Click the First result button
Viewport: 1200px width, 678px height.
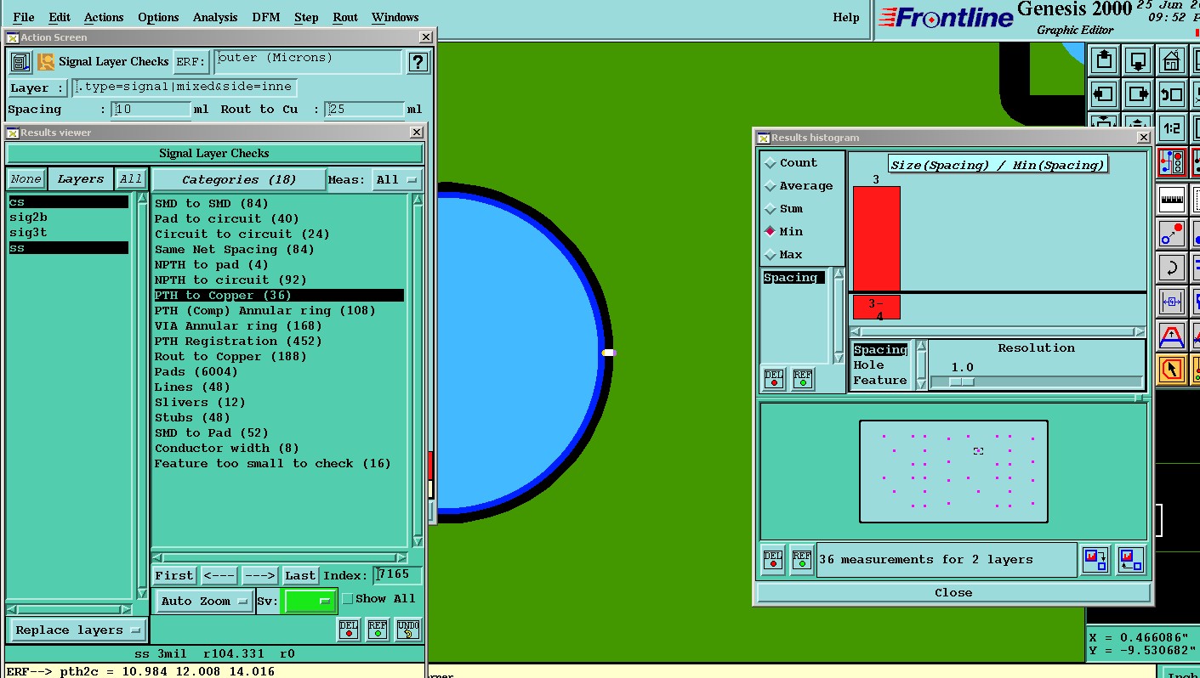(x=174, y=575)
